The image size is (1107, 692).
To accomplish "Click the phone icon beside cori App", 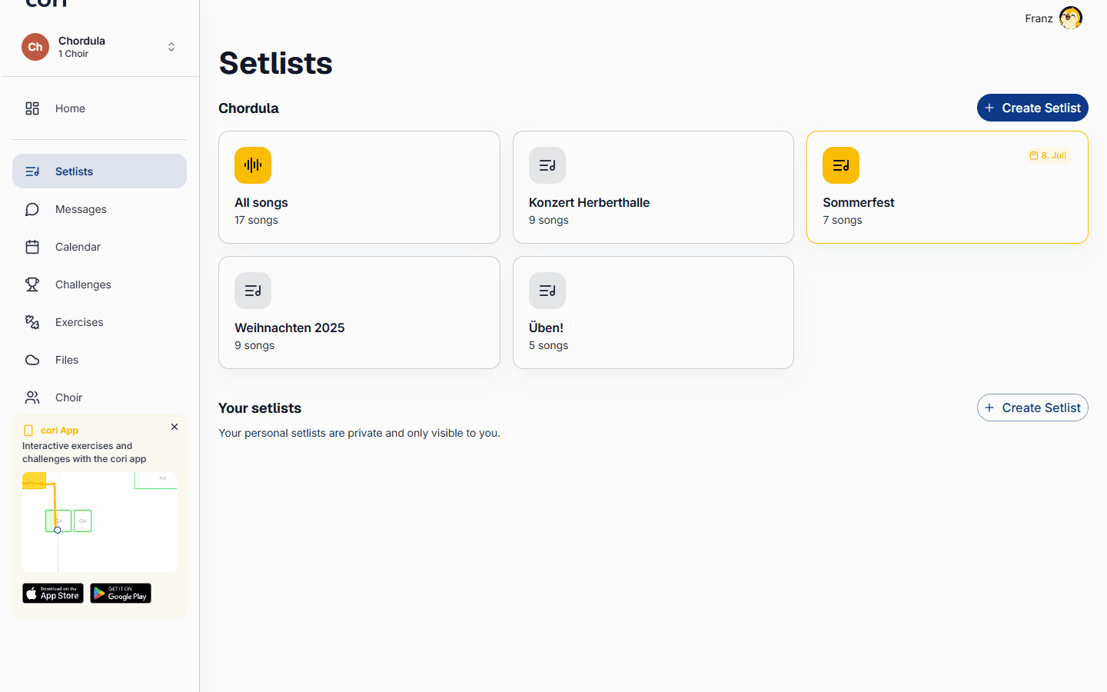I will [28, 431].
